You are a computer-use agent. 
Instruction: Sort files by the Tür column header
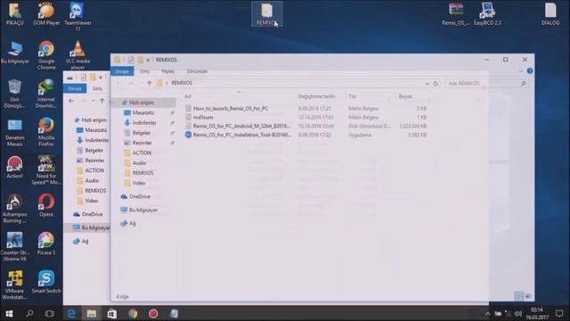(x=353, y=96)
